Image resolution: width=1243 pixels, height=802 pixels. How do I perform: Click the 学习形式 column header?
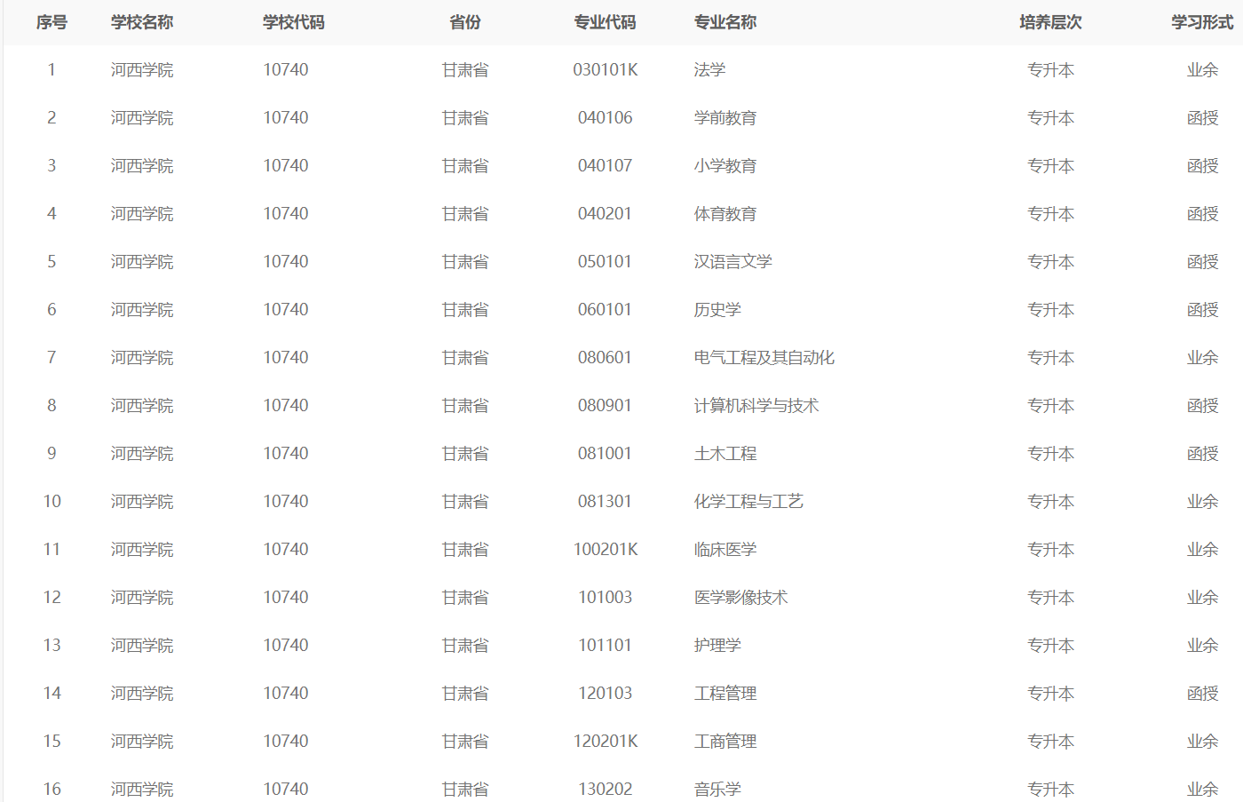(1203, 22)
